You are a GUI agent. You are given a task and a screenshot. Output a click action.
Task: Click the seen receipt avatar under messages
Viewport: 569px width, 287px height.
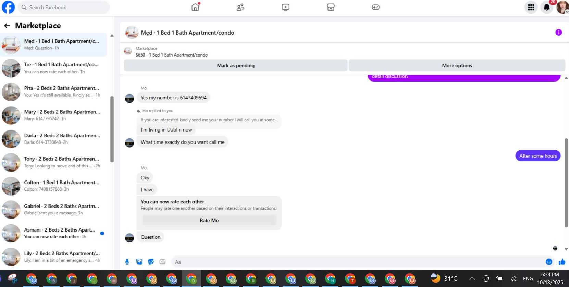[x=555, y=248]
